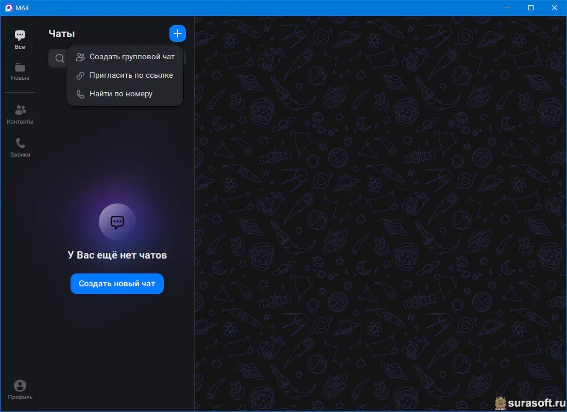Minimize the MAX window

click(x=508, y=8)
